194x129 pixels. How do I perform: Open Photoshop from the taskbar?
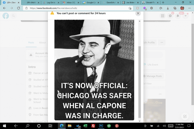pos(101,126)
